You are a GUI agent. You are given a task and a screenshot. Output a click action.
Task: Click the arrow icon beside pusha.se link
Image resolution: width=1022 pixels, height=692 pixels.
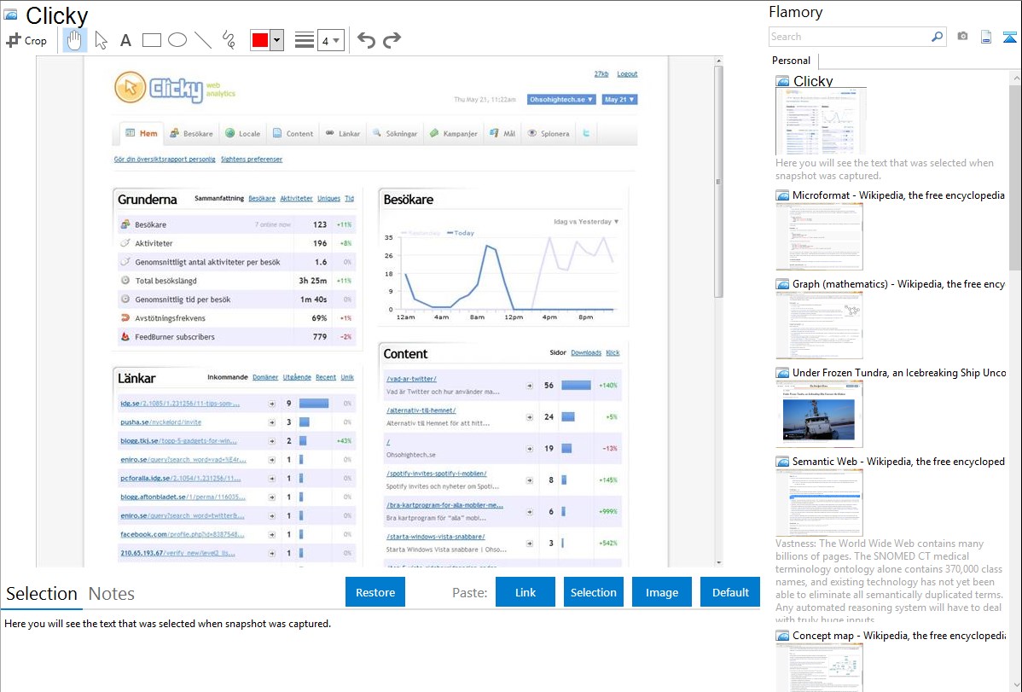[272, 422]
